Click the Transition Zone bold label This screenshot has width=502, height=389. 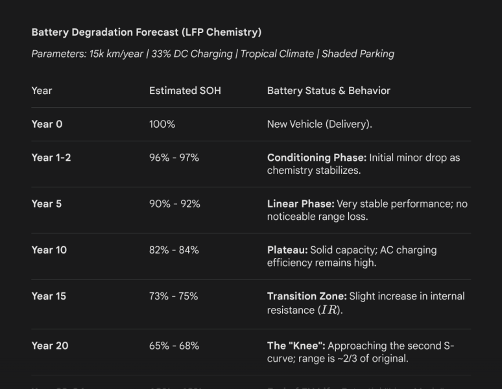tap(307, 296)
